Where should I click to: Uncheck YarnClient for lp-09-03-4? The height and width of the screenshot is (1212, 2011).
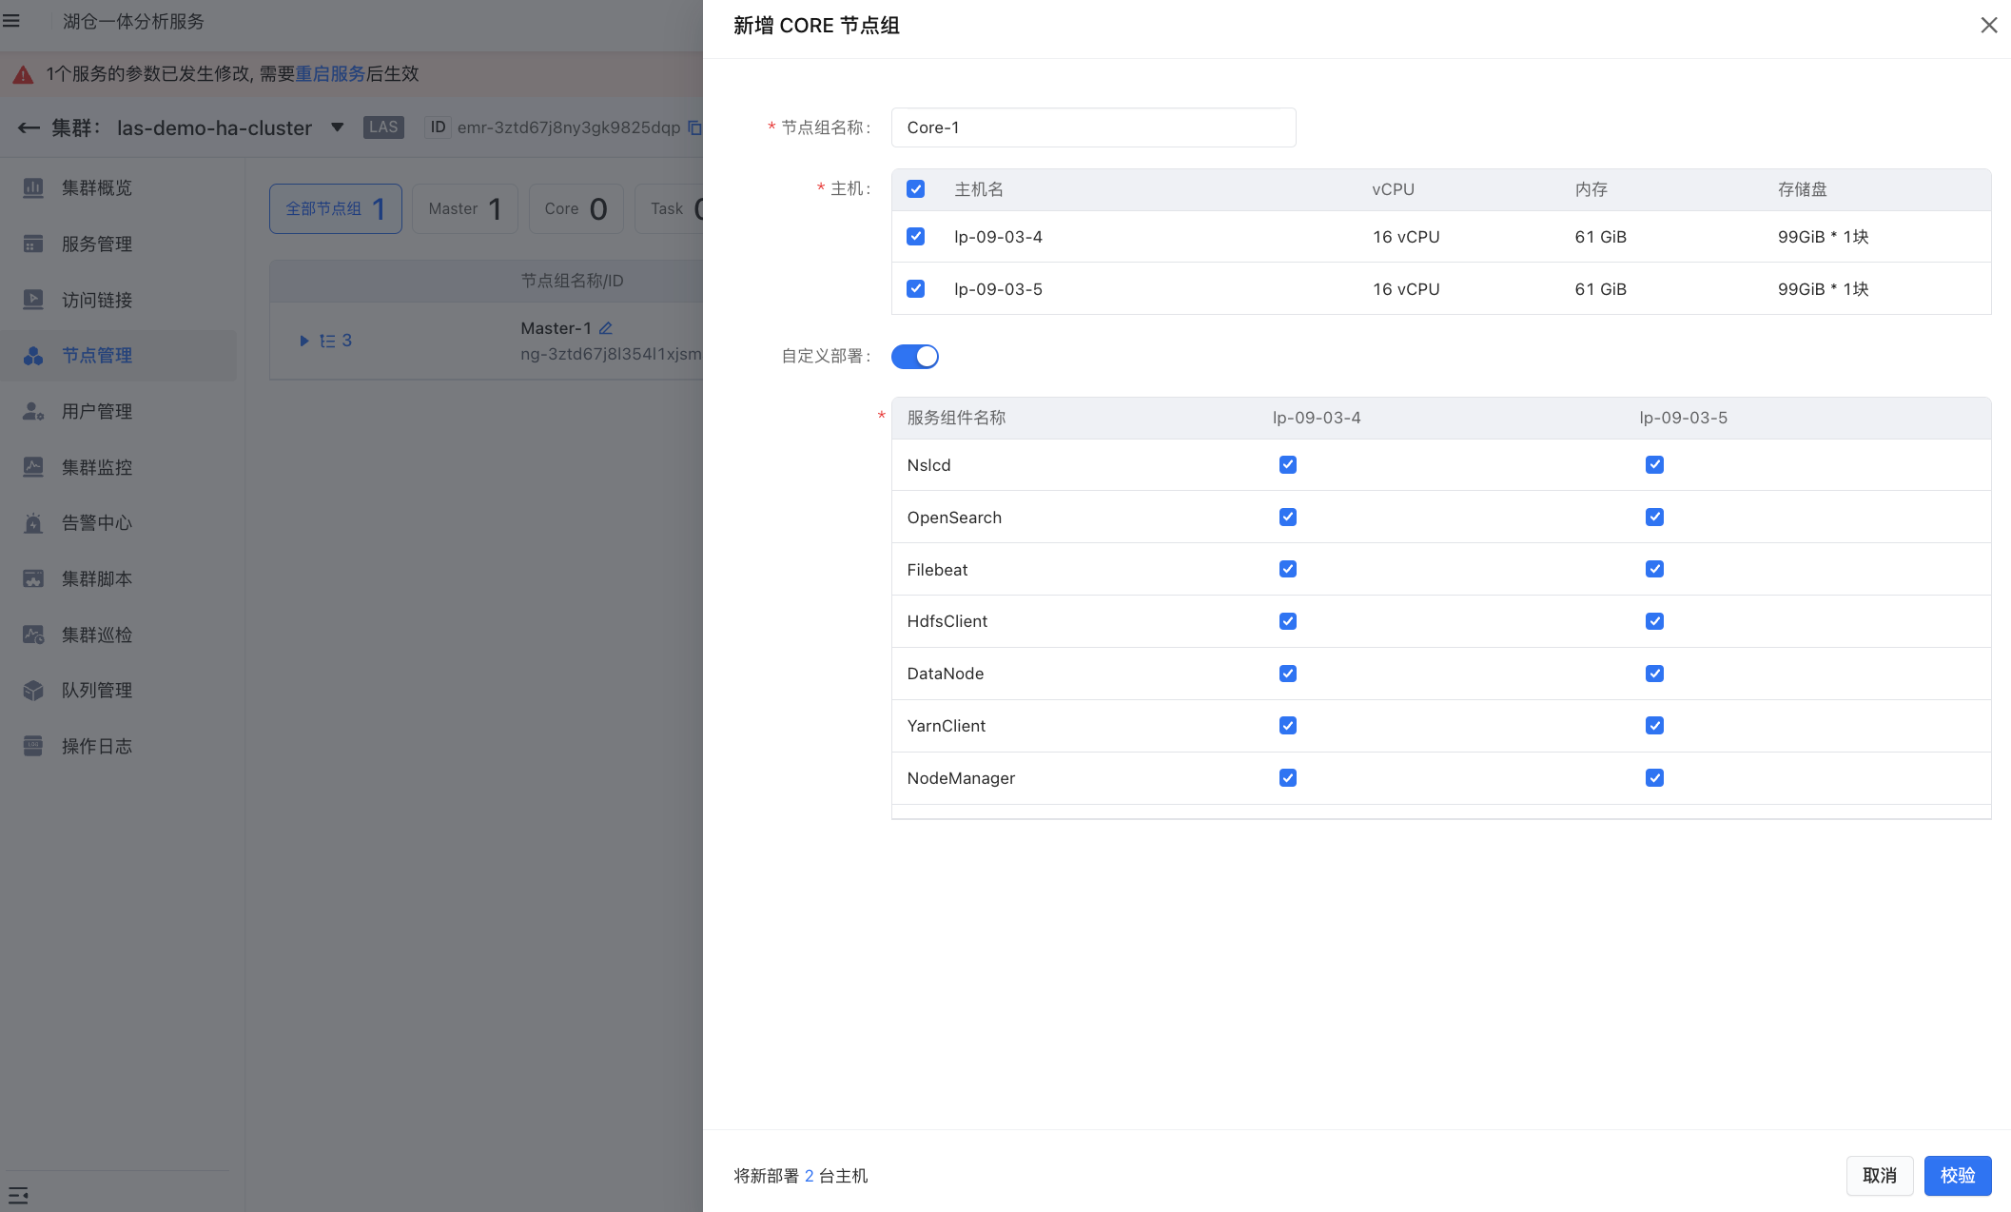(x=1288, y=726)
